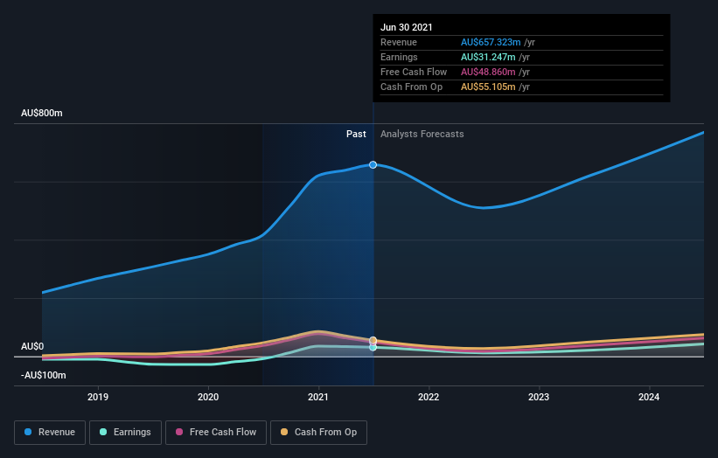Click the Revenue row label in tooltip
Image resolution: width=718 pixels, height=458 pixels.
[x=399, y=42]
